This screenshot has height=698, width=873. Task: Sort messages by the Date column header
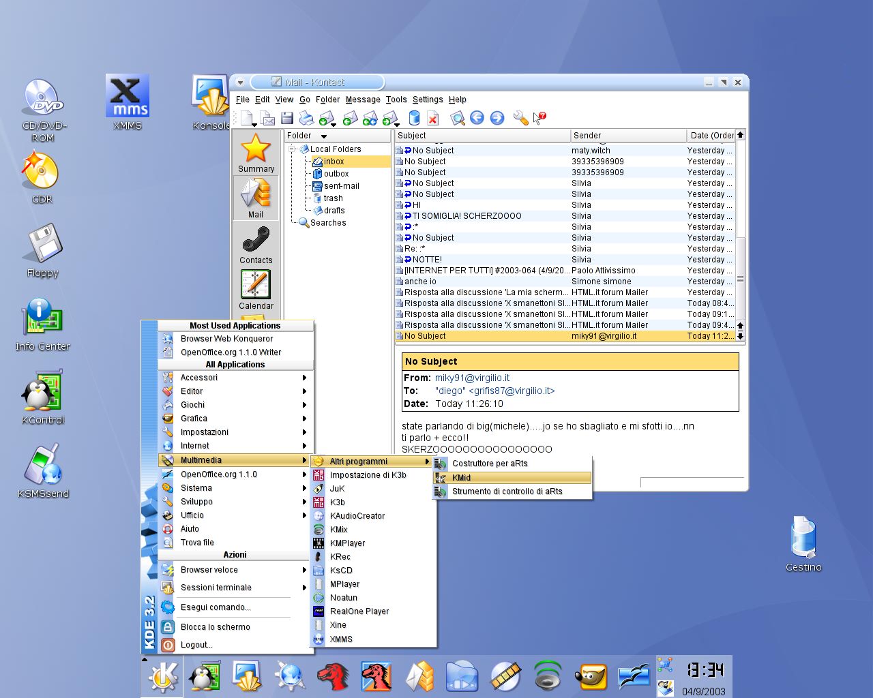point(711,136)
